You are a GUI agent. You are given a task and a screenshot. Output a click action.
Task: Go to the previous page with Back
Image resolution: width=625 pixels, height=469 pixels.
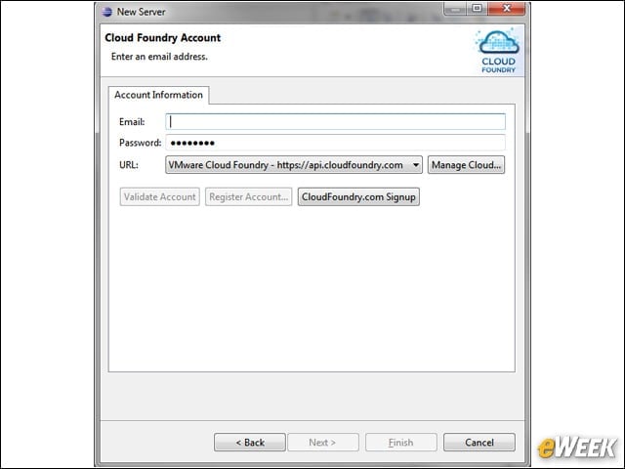click(250, 443)
